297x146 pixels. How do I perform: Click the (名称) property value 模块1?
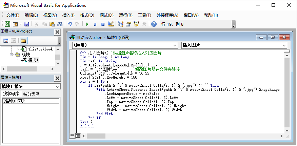[x=38, y=101]
